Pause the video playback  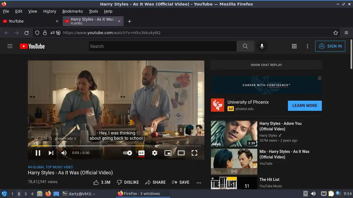pyautogui.click(x=38, y=153)
